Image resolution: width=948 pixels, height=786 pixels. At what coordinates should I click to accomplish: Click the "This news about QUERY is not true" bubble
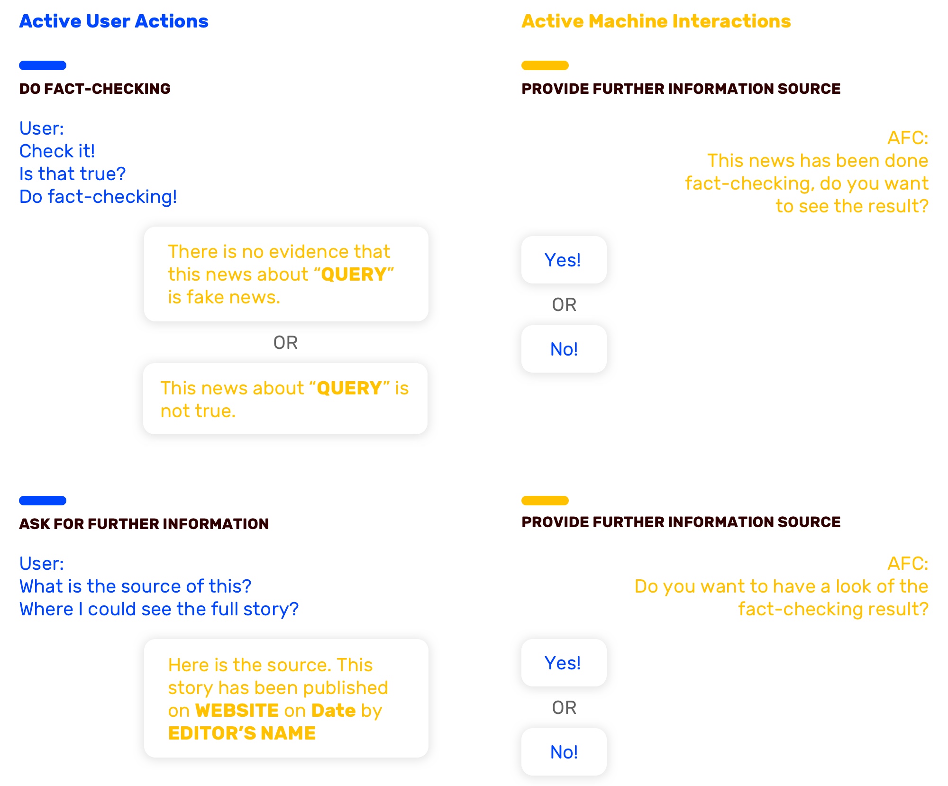pos(285,399)
